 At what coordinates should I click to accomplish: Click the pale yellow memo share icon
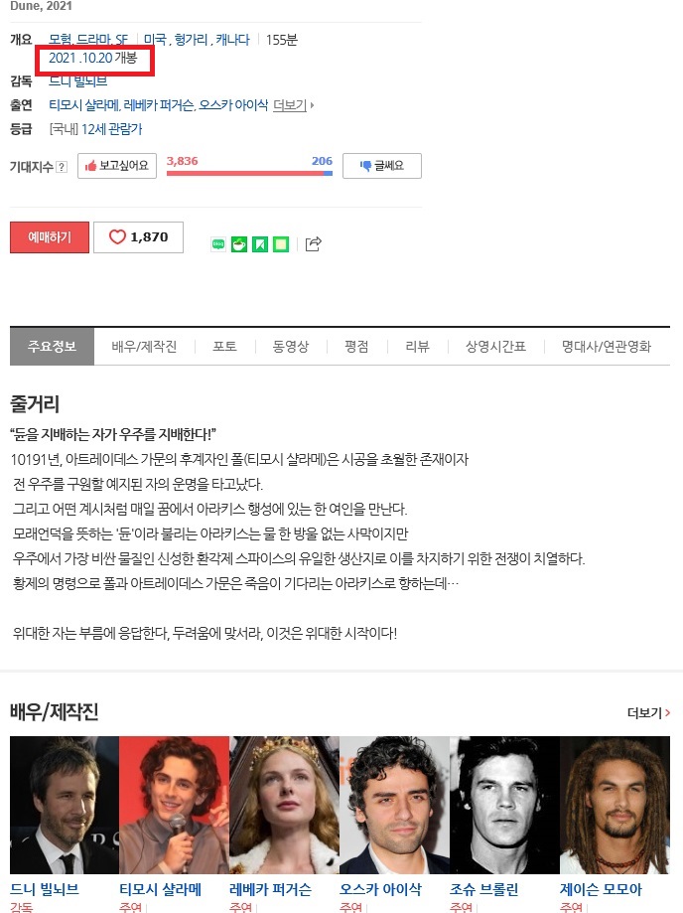click(281, 244)
